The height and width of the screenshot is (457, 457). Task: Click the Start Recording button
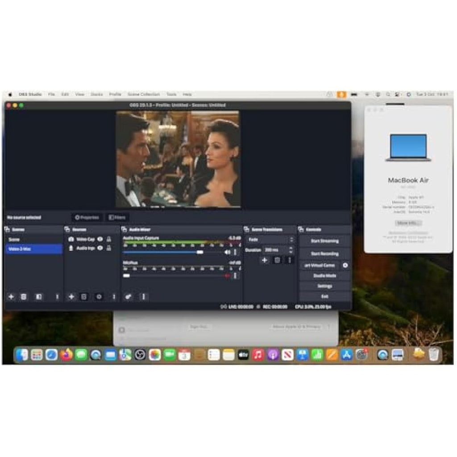pyautogui.click(x=325, y=253)
